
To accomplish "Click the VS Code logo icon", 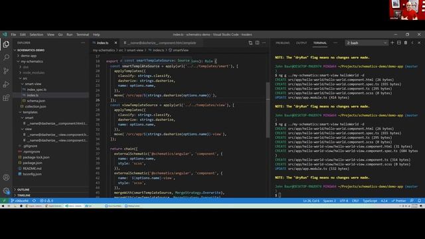I will pos(5,35).
